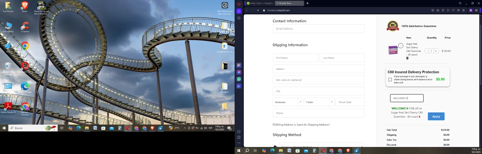Decrease gummies quantity with minus button

coord(427,51)
